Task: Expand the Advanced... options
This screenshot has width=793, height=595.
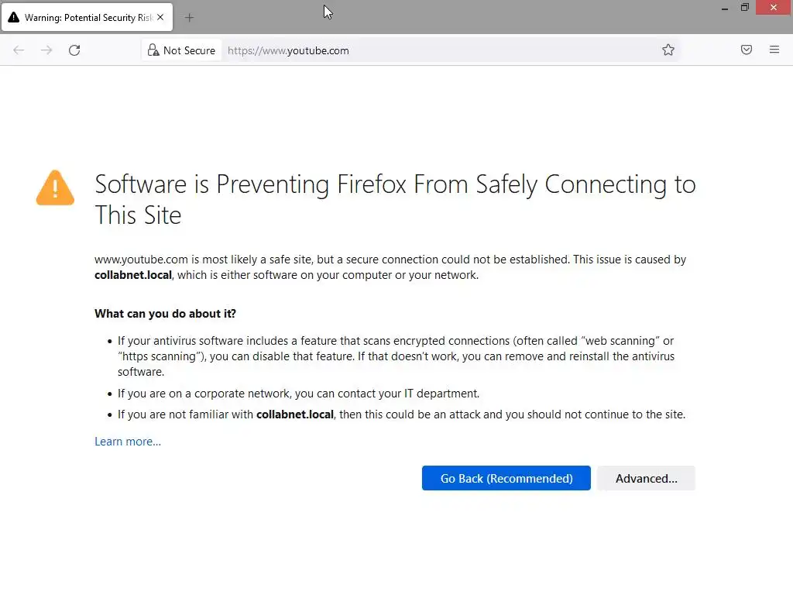Action: point(646,479)
